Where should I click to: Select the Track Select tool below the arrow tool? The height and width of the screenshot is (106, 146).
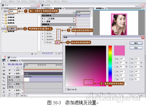pos(4,67)
